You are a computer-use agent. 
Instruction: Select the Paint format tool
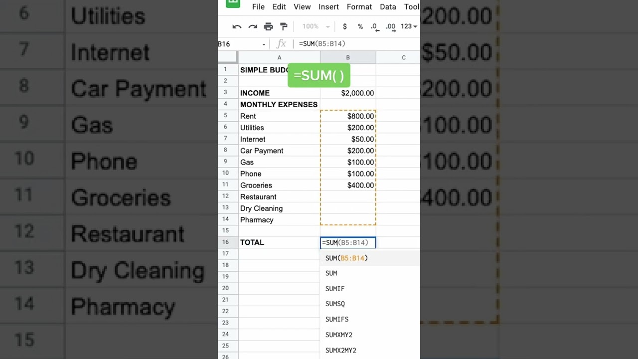284,26
